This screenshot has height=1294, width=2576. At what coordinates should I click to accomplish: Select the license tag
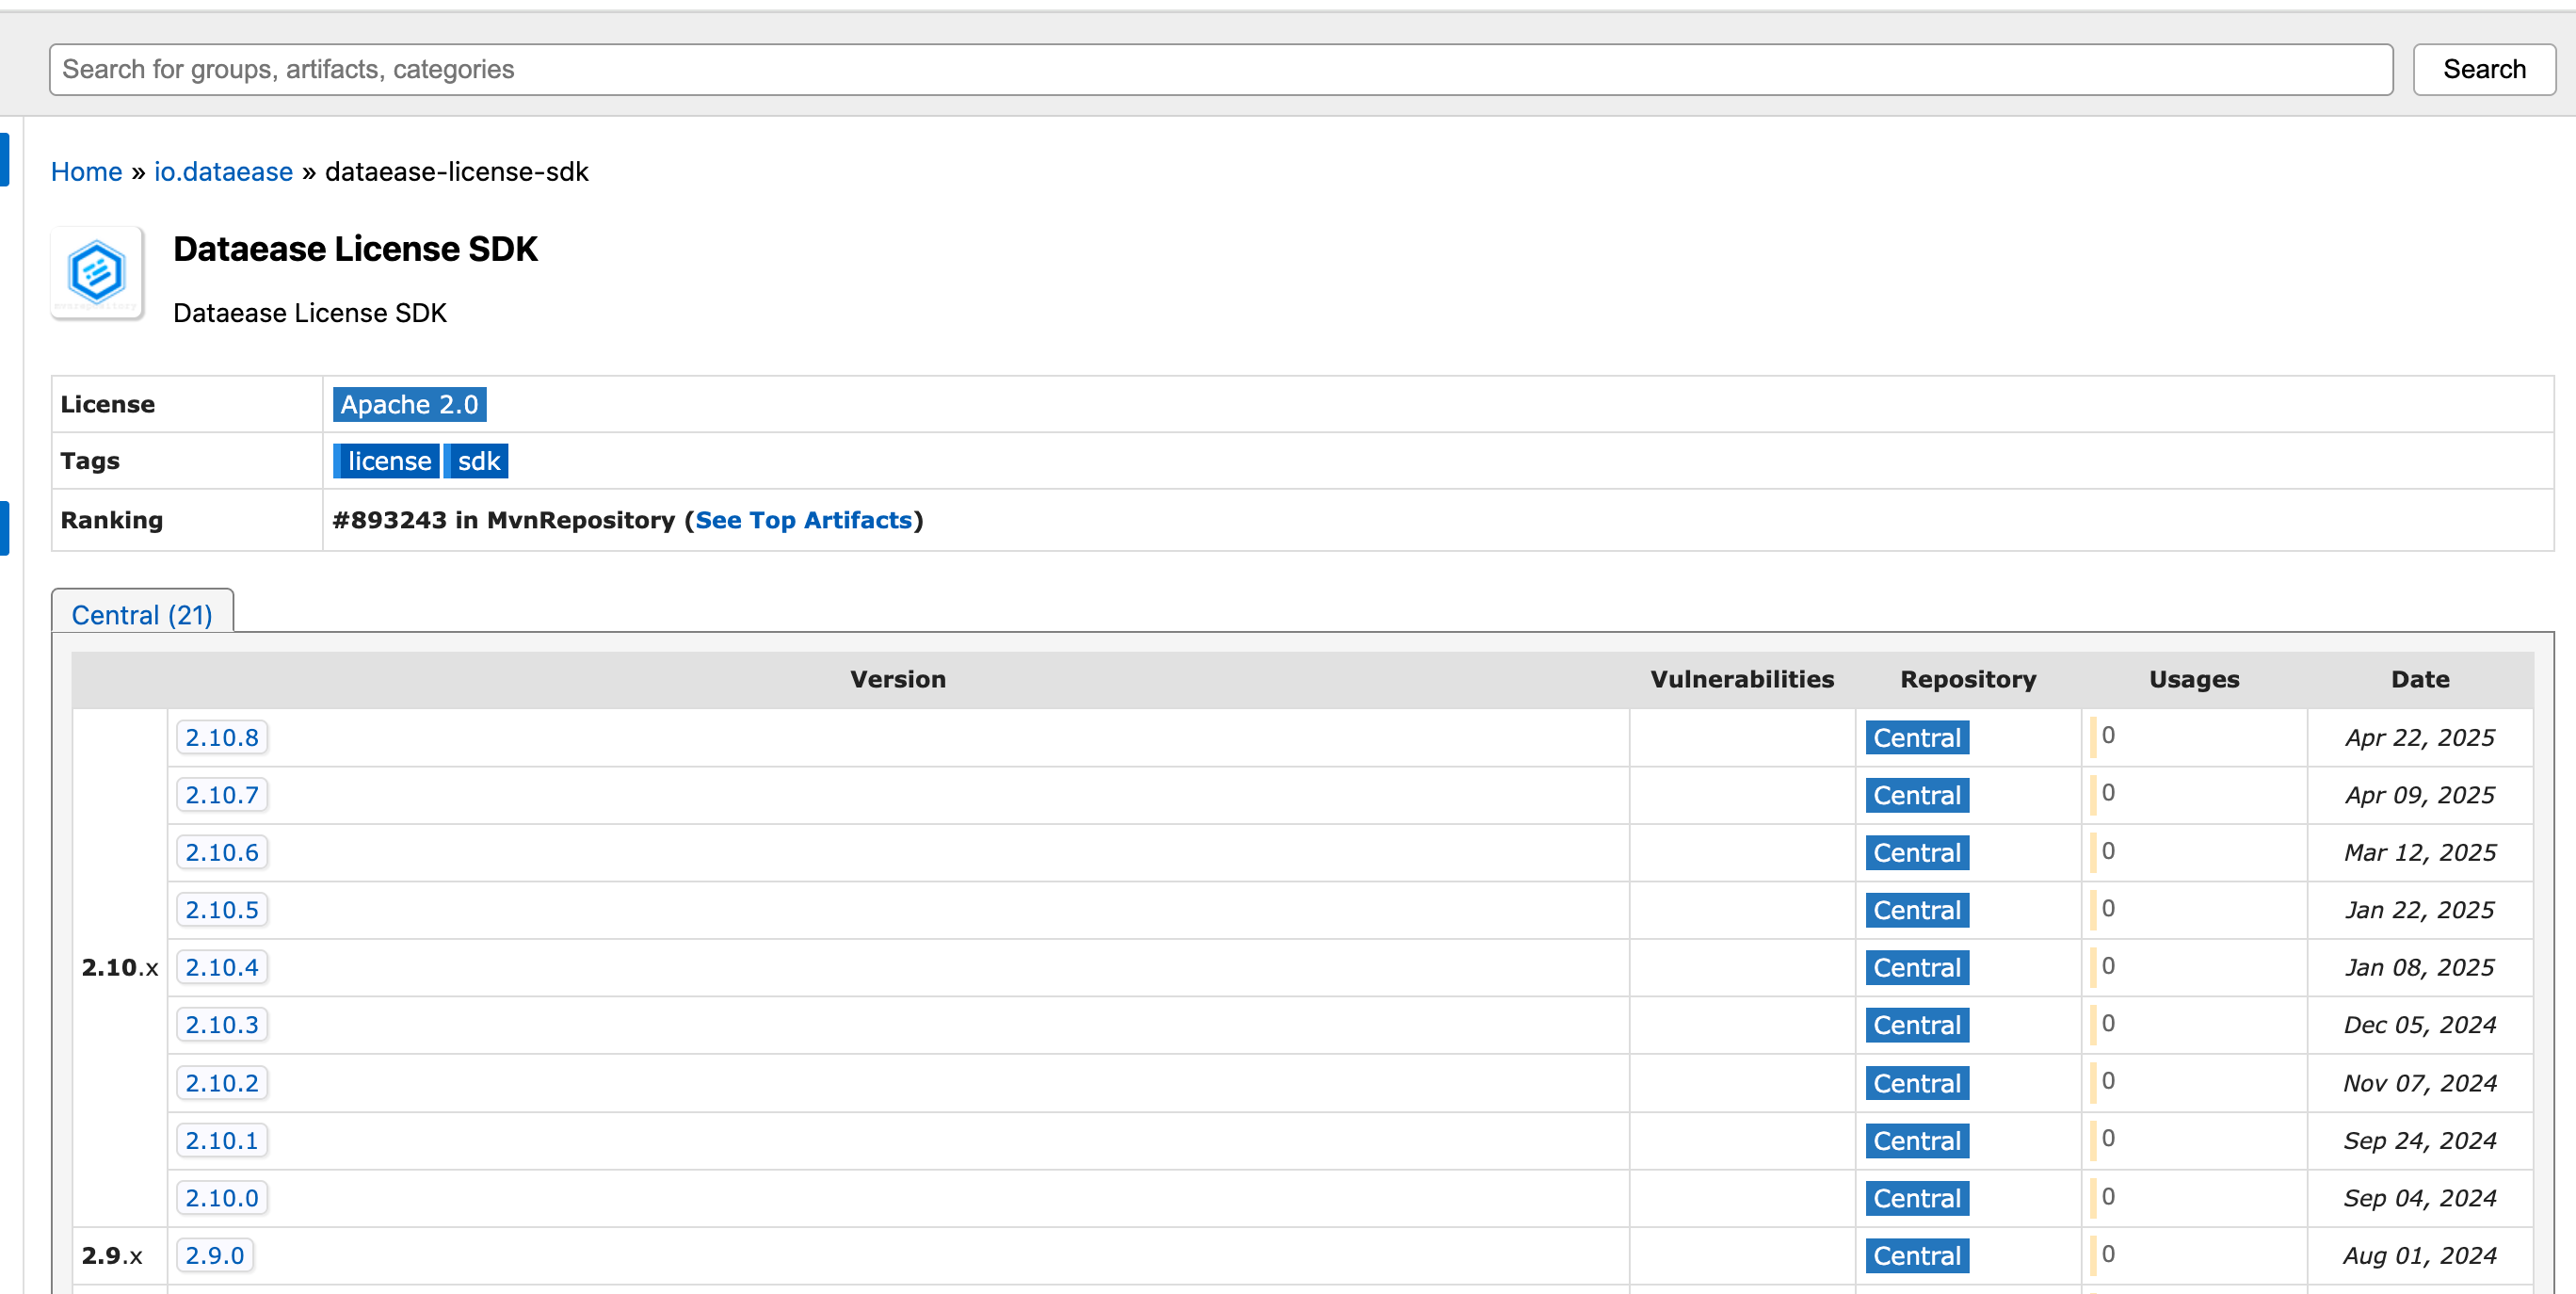386,461
